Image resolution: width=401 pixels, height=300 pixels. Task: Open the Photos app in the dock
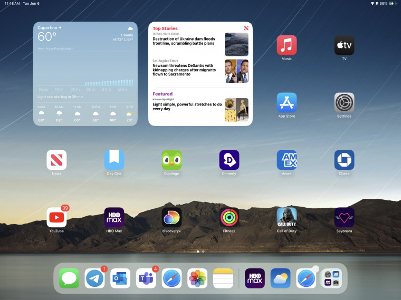pos(197,278)
